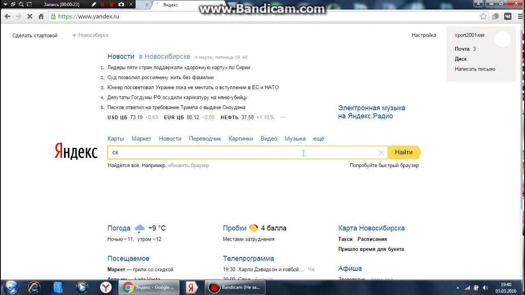Switch to в Новосибирске news tab
This screenshot has width=525, height=295.
point(164,57)
